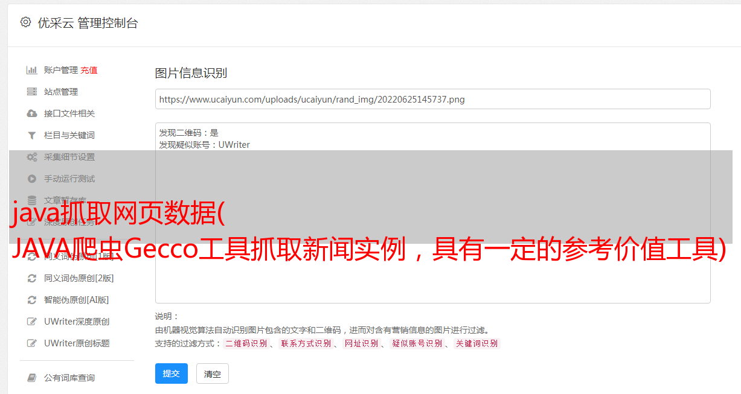
Task: Open 智能伪原创[AI版] menu item
Action: [77, 300]
